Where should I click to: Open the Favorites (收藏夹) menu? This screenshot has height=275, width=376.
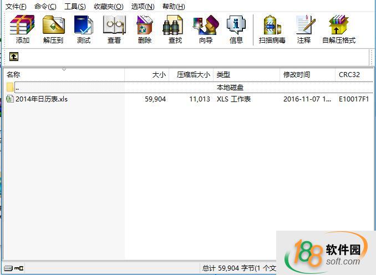point(109,6)
